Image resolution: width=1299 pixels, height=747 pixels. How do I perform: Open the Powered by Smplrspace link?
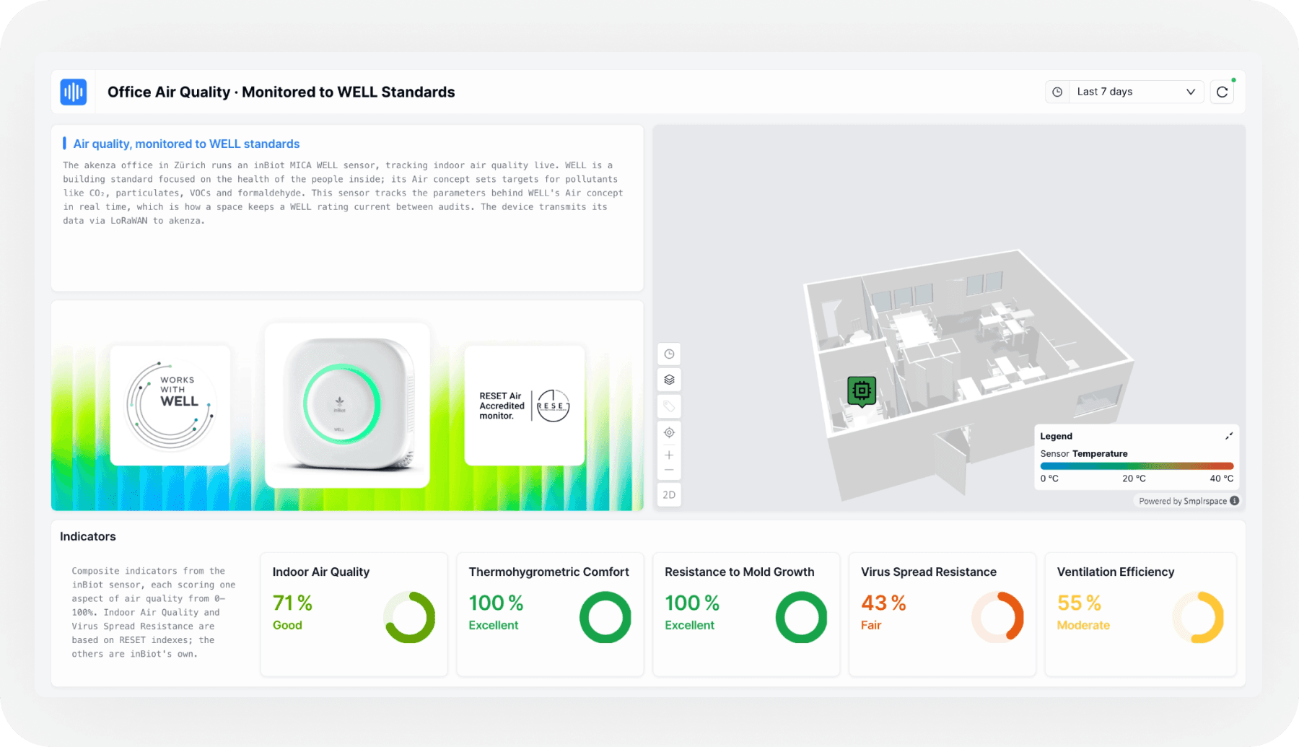tap(1183, 501)
